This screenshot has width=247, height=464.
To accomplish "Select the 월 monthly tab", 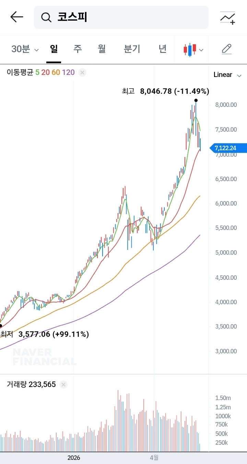I will pos(102,49).
